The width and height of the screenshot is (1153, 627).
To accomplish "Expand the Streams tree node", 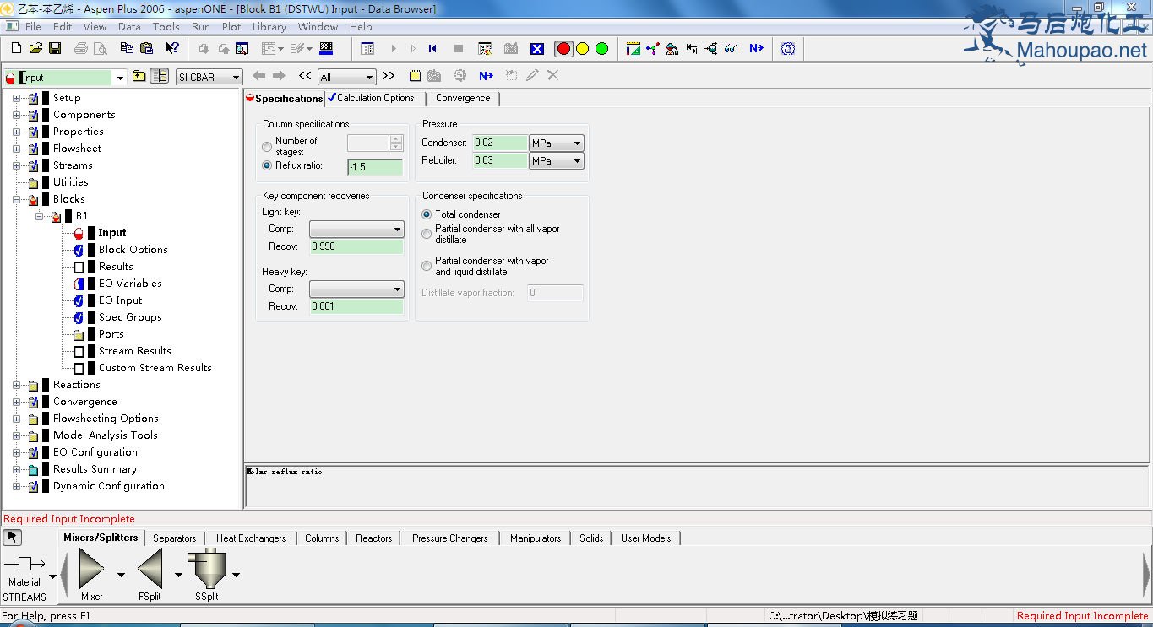I will pos(16,165).
